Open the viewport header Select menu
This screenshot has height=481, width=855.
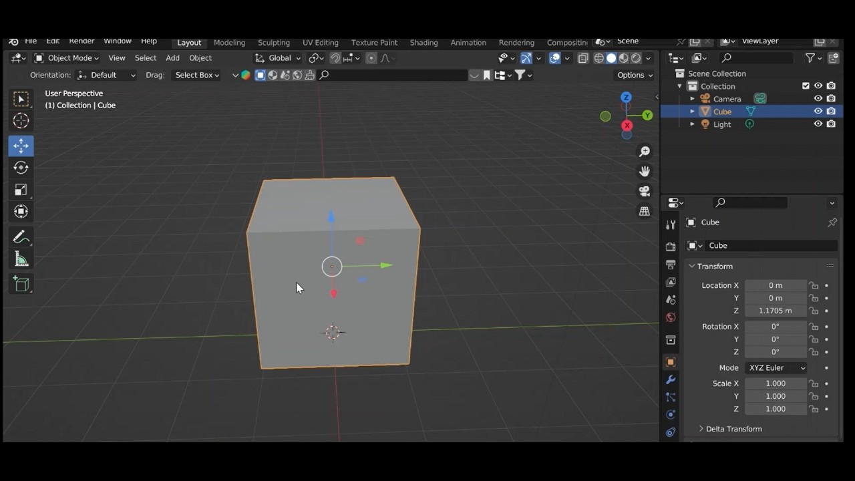146,58
